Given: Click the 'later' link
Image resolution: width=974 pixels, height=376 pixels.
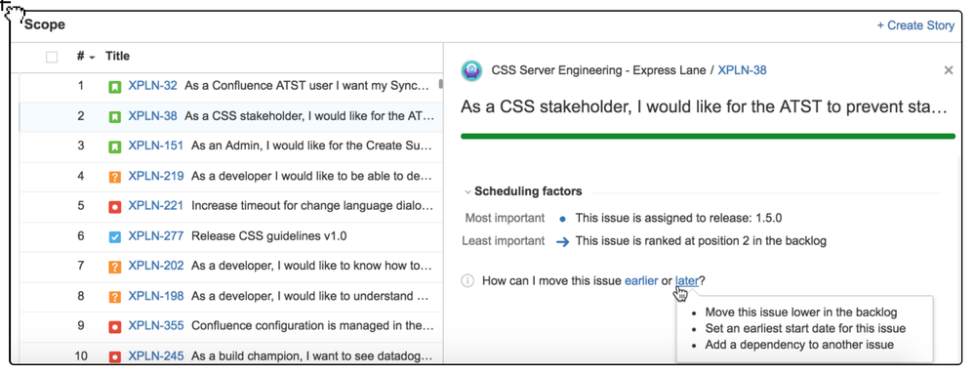Looking at the screenshot, I should (687, 281).
